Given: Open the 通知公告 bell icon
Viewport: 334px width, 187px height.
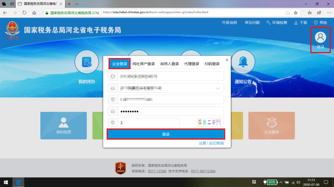Looking at the screenshot, I should click(x=243, y=62).
